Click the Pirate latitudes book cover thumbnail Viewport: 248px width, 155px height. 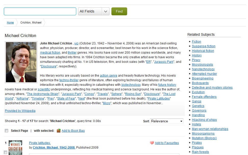pos(15,148)
